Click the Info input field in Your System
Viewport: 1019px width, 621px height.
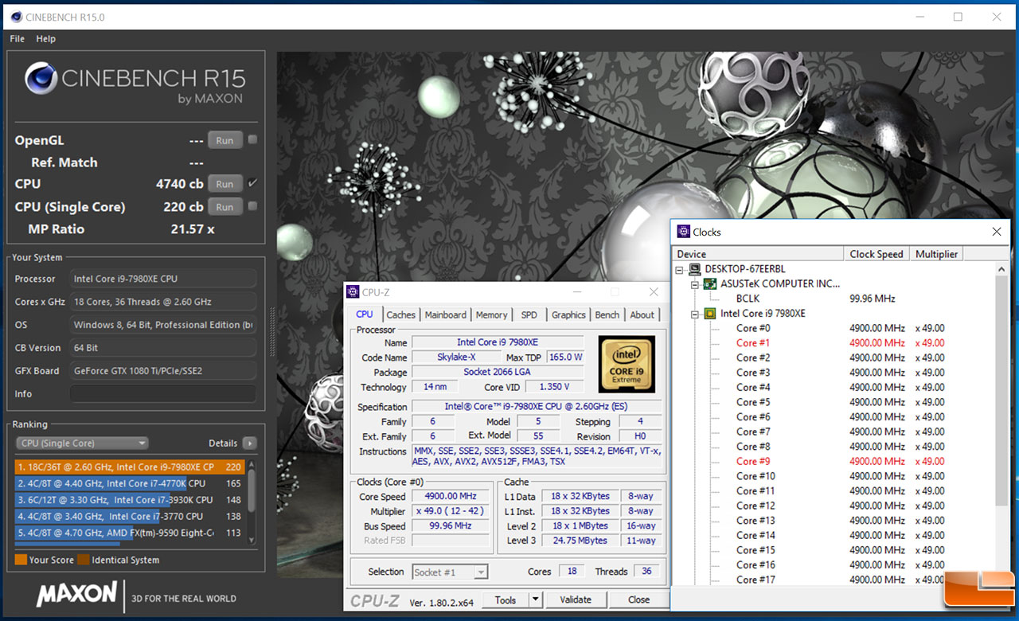[x=163, y=393]
